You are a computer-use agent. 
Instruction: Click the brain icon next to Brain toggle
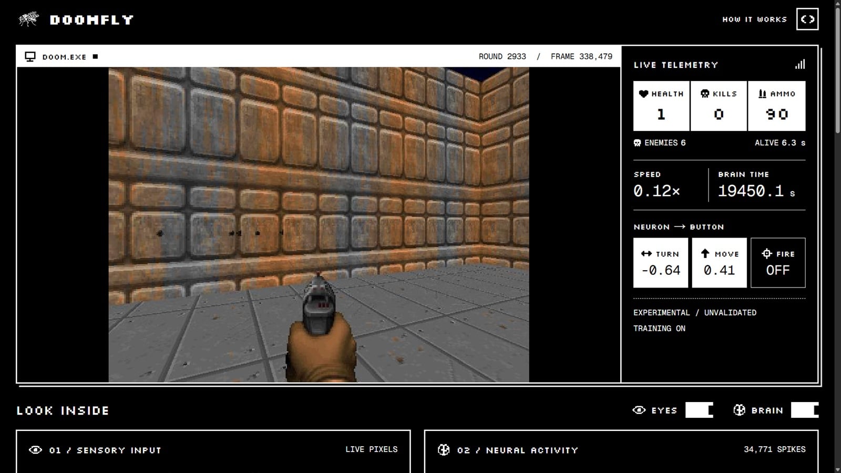click(739, 410)
